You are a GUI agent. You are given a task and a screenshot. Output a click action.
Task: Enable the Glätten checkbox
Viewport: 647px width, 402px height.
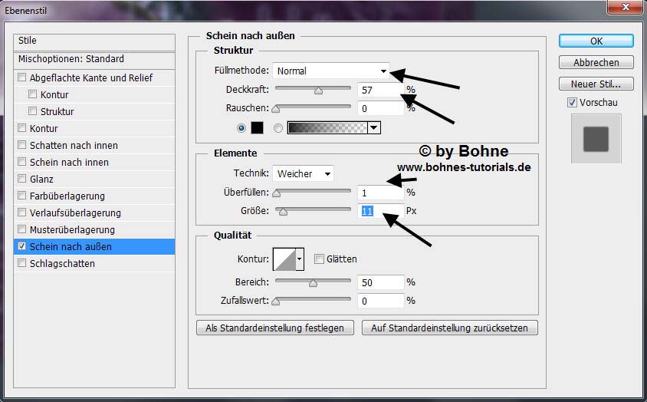click(x=319, y=259)
